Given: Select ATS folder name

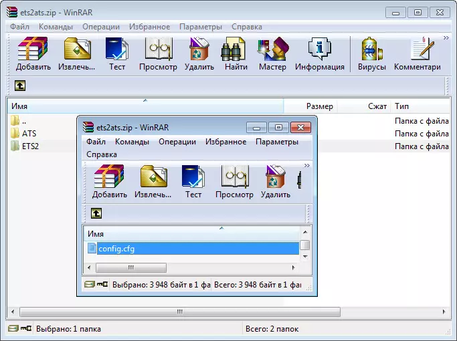Looking at the screenshot, I should click(29, 133).
